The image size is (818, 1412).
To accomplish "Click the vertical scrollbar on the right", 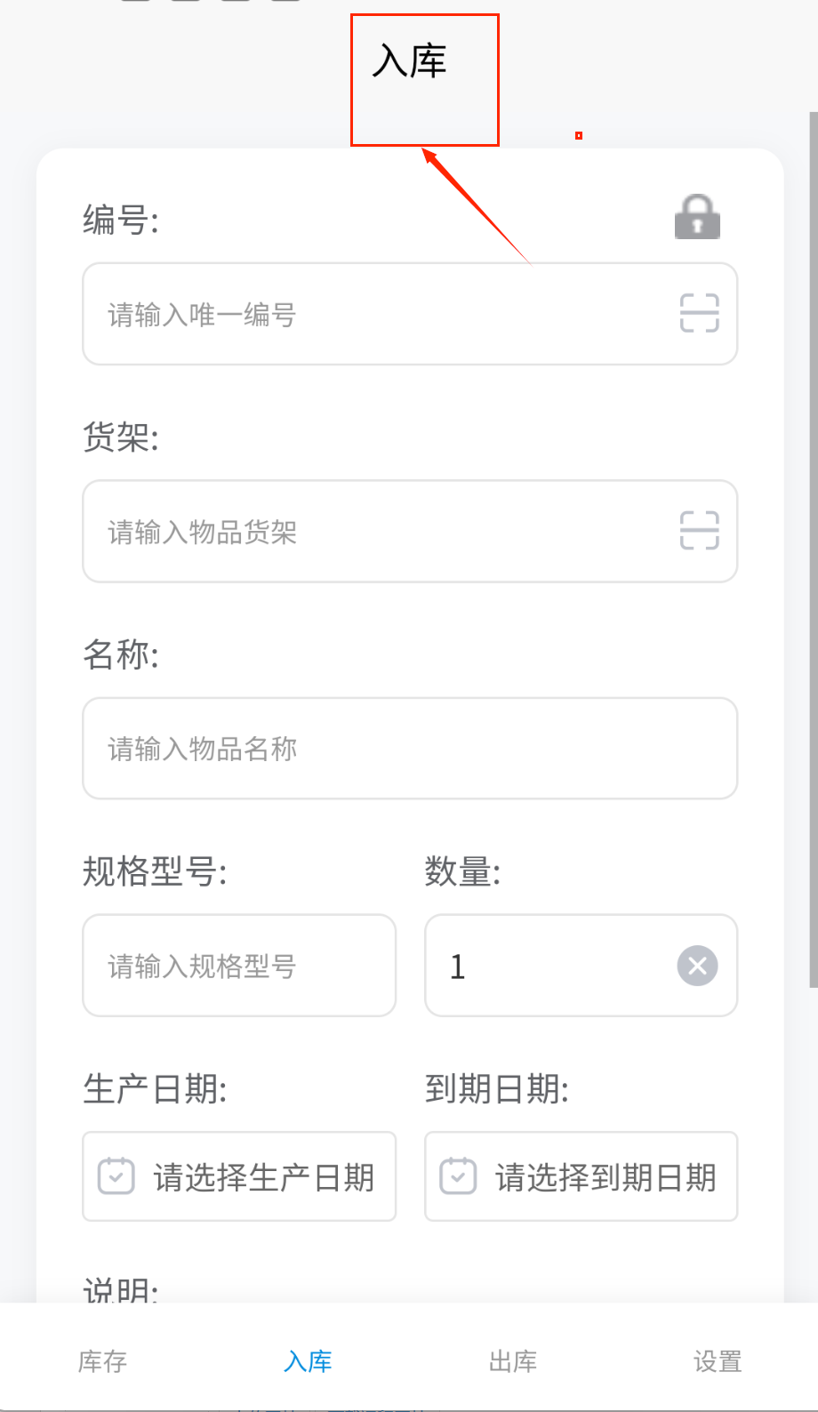I will coord(813,534).
